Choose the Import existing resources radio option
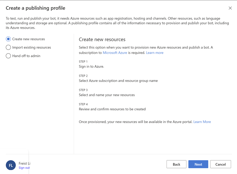Image resolution: width=237 pixels, height=174 pixels. (x=8, y=48)
